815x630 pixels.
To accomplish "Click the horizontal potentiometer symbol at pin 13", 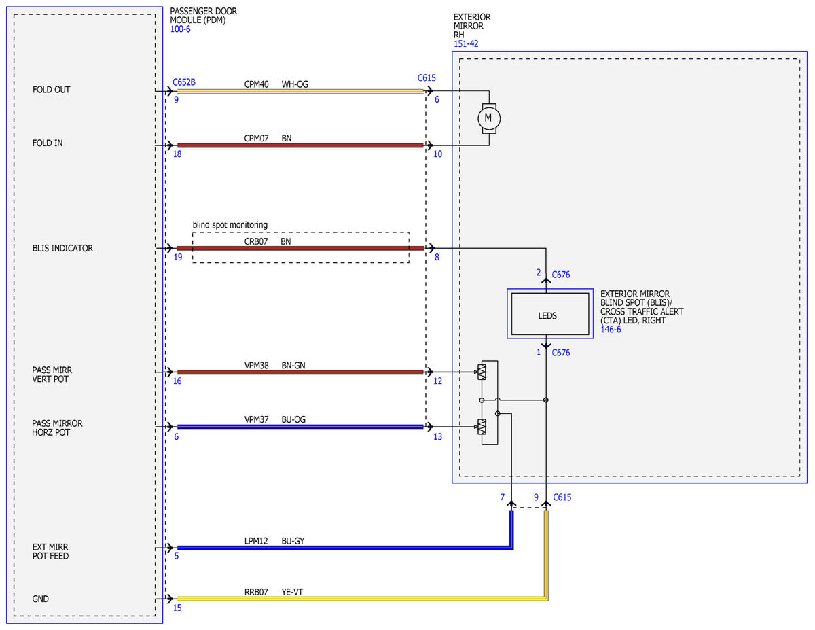I will click(x=482, y=427).
